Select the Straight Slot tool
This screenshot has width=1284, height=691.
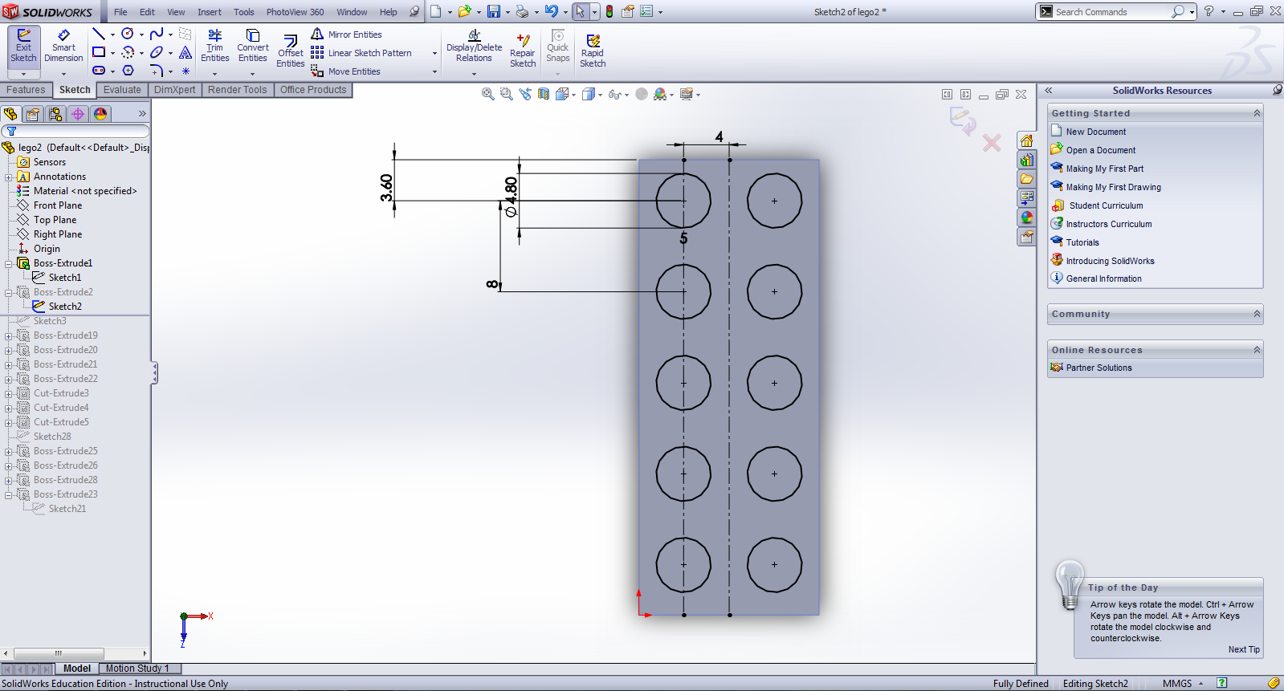coord(99,71)
